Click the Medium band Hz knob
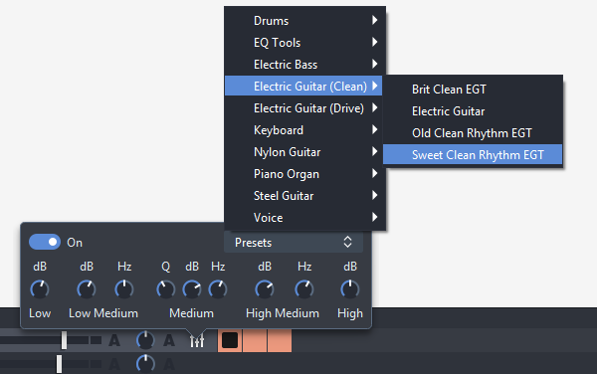Screen dimensions: 597x374 click(x=218, y=289)
